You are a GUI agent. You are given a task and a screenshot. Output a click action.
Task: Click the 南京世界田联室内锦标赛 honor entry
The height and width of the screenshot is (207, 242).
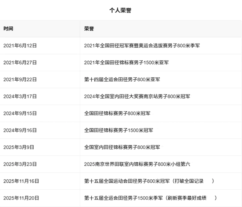[x=137, y=164]
